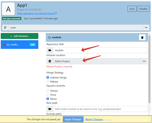Click the database icon beside Select Project

tap(50, 61)
